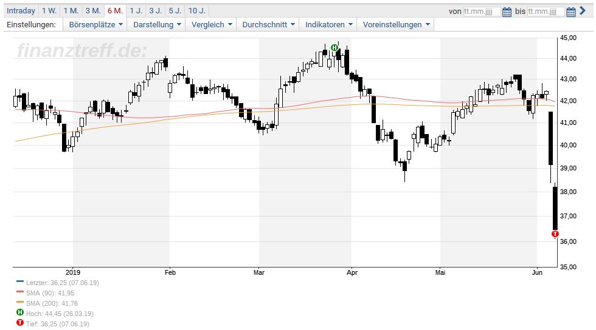
Task: Click the Jun label on the time axis
Action: 537,272
